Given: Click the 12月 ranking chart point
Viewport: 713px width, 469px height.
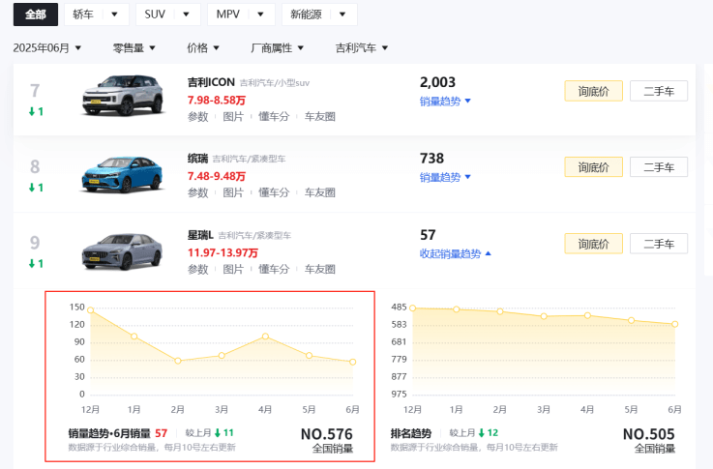Looking at the screenshot, I should coord(412,308).
